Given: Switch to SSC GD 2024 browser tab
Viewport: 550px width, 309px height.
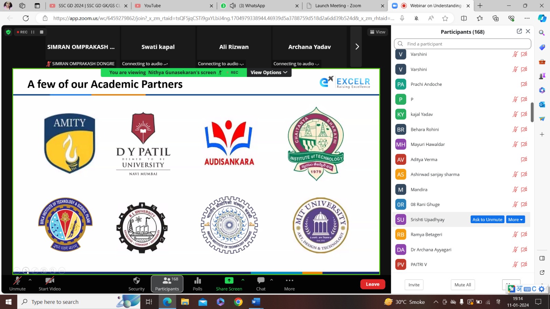Looking at the screenshot, I should (x=88, y=6).
